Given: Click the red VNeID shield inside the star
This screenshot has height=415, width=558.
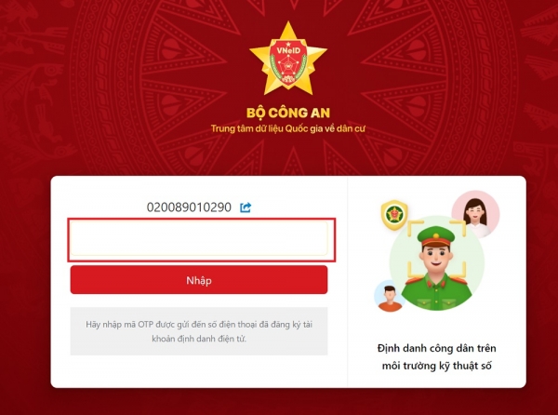Looking at the screenshot, I should 288,61.
